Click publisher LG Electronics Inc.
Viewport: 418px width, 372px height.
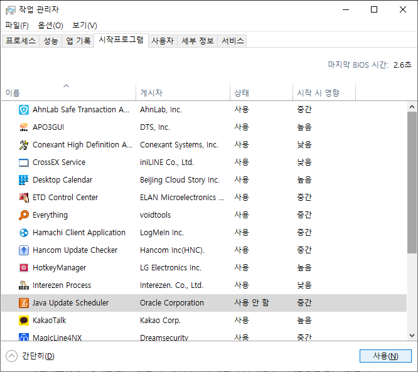tap(171, 267)
